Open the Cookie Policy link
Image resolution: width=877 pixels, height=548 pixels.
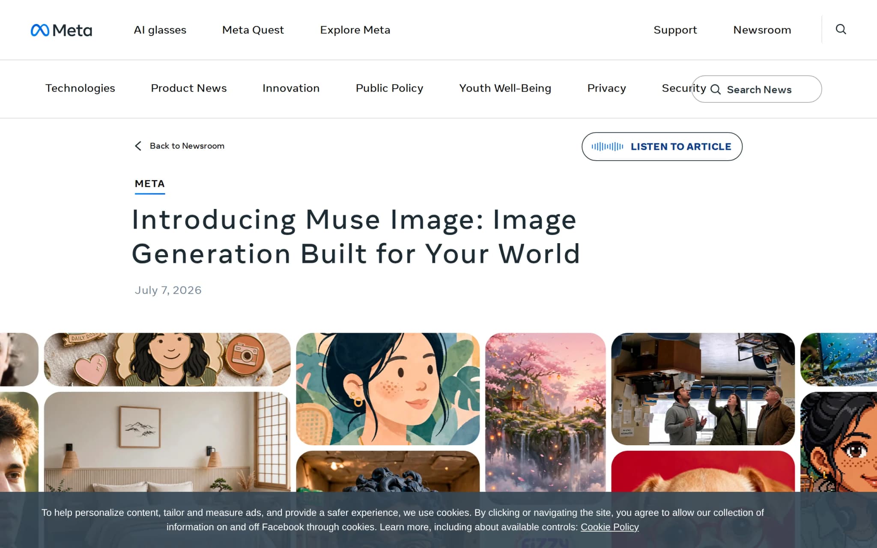tap(609, 527)
